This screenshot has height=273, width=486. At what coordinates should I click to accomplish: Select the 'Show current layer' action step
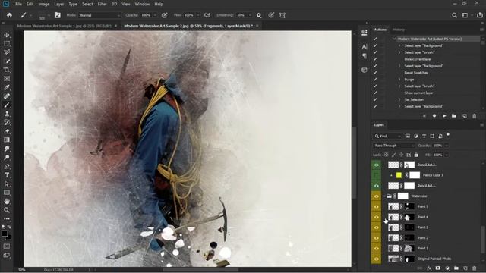pos(418,93)
